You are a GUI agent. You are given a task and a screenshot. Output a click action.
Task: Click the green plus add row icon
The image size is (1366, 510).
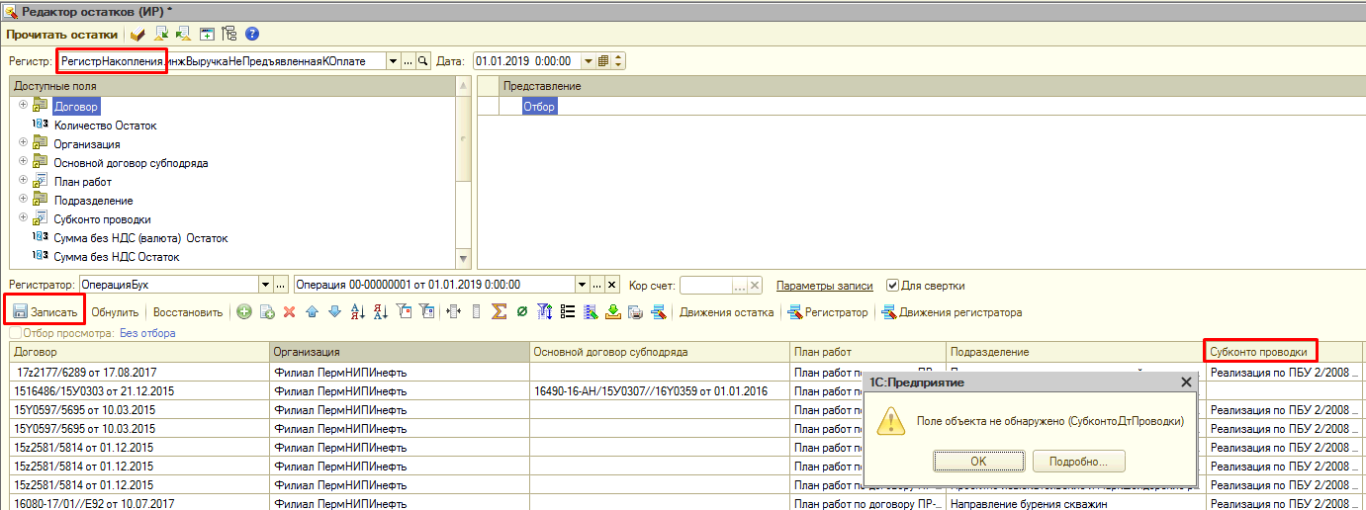(243, 312)
